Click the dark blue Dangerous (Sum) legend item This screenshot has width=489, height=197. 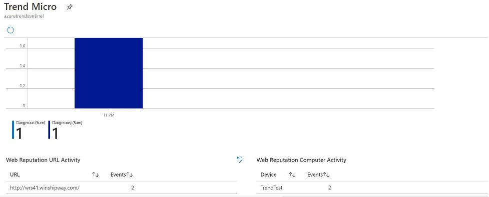tap(65, 130)
